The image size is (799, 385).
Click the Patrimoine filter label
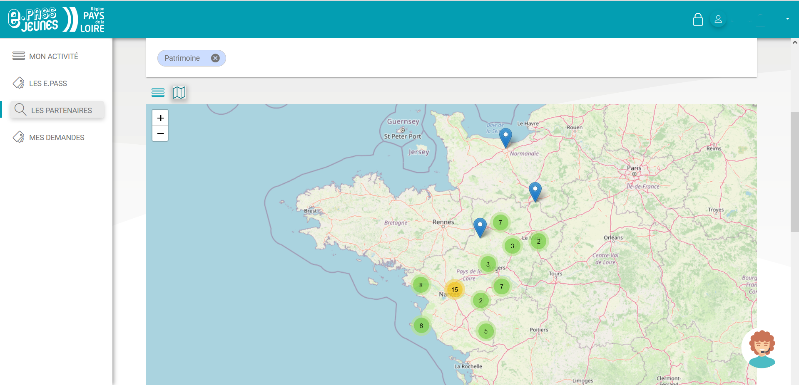(x=182, y=58)
